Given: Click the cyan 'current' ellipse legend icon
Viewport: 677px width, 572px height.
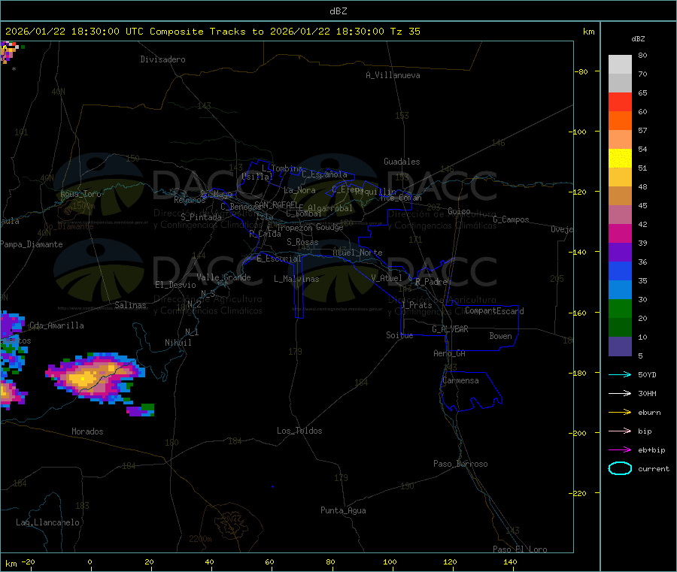Looking at the screenshot, I should click(620, 468).
